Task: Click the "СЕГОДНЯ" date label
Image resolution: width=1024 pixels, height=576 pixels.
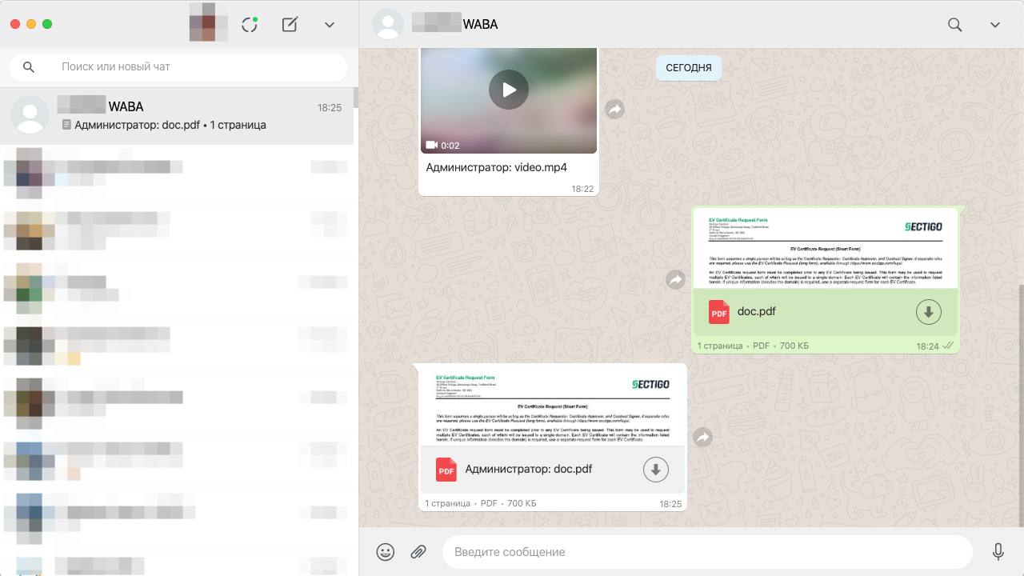Action: [x=689, y=68]
